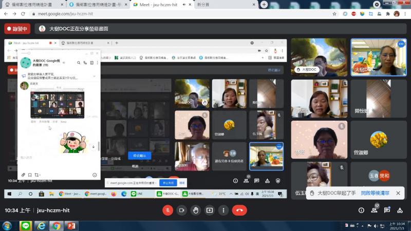Viewport: 411px width, 231px height.
Task: Toggle the raise hand button
Action: coord(196,210)
